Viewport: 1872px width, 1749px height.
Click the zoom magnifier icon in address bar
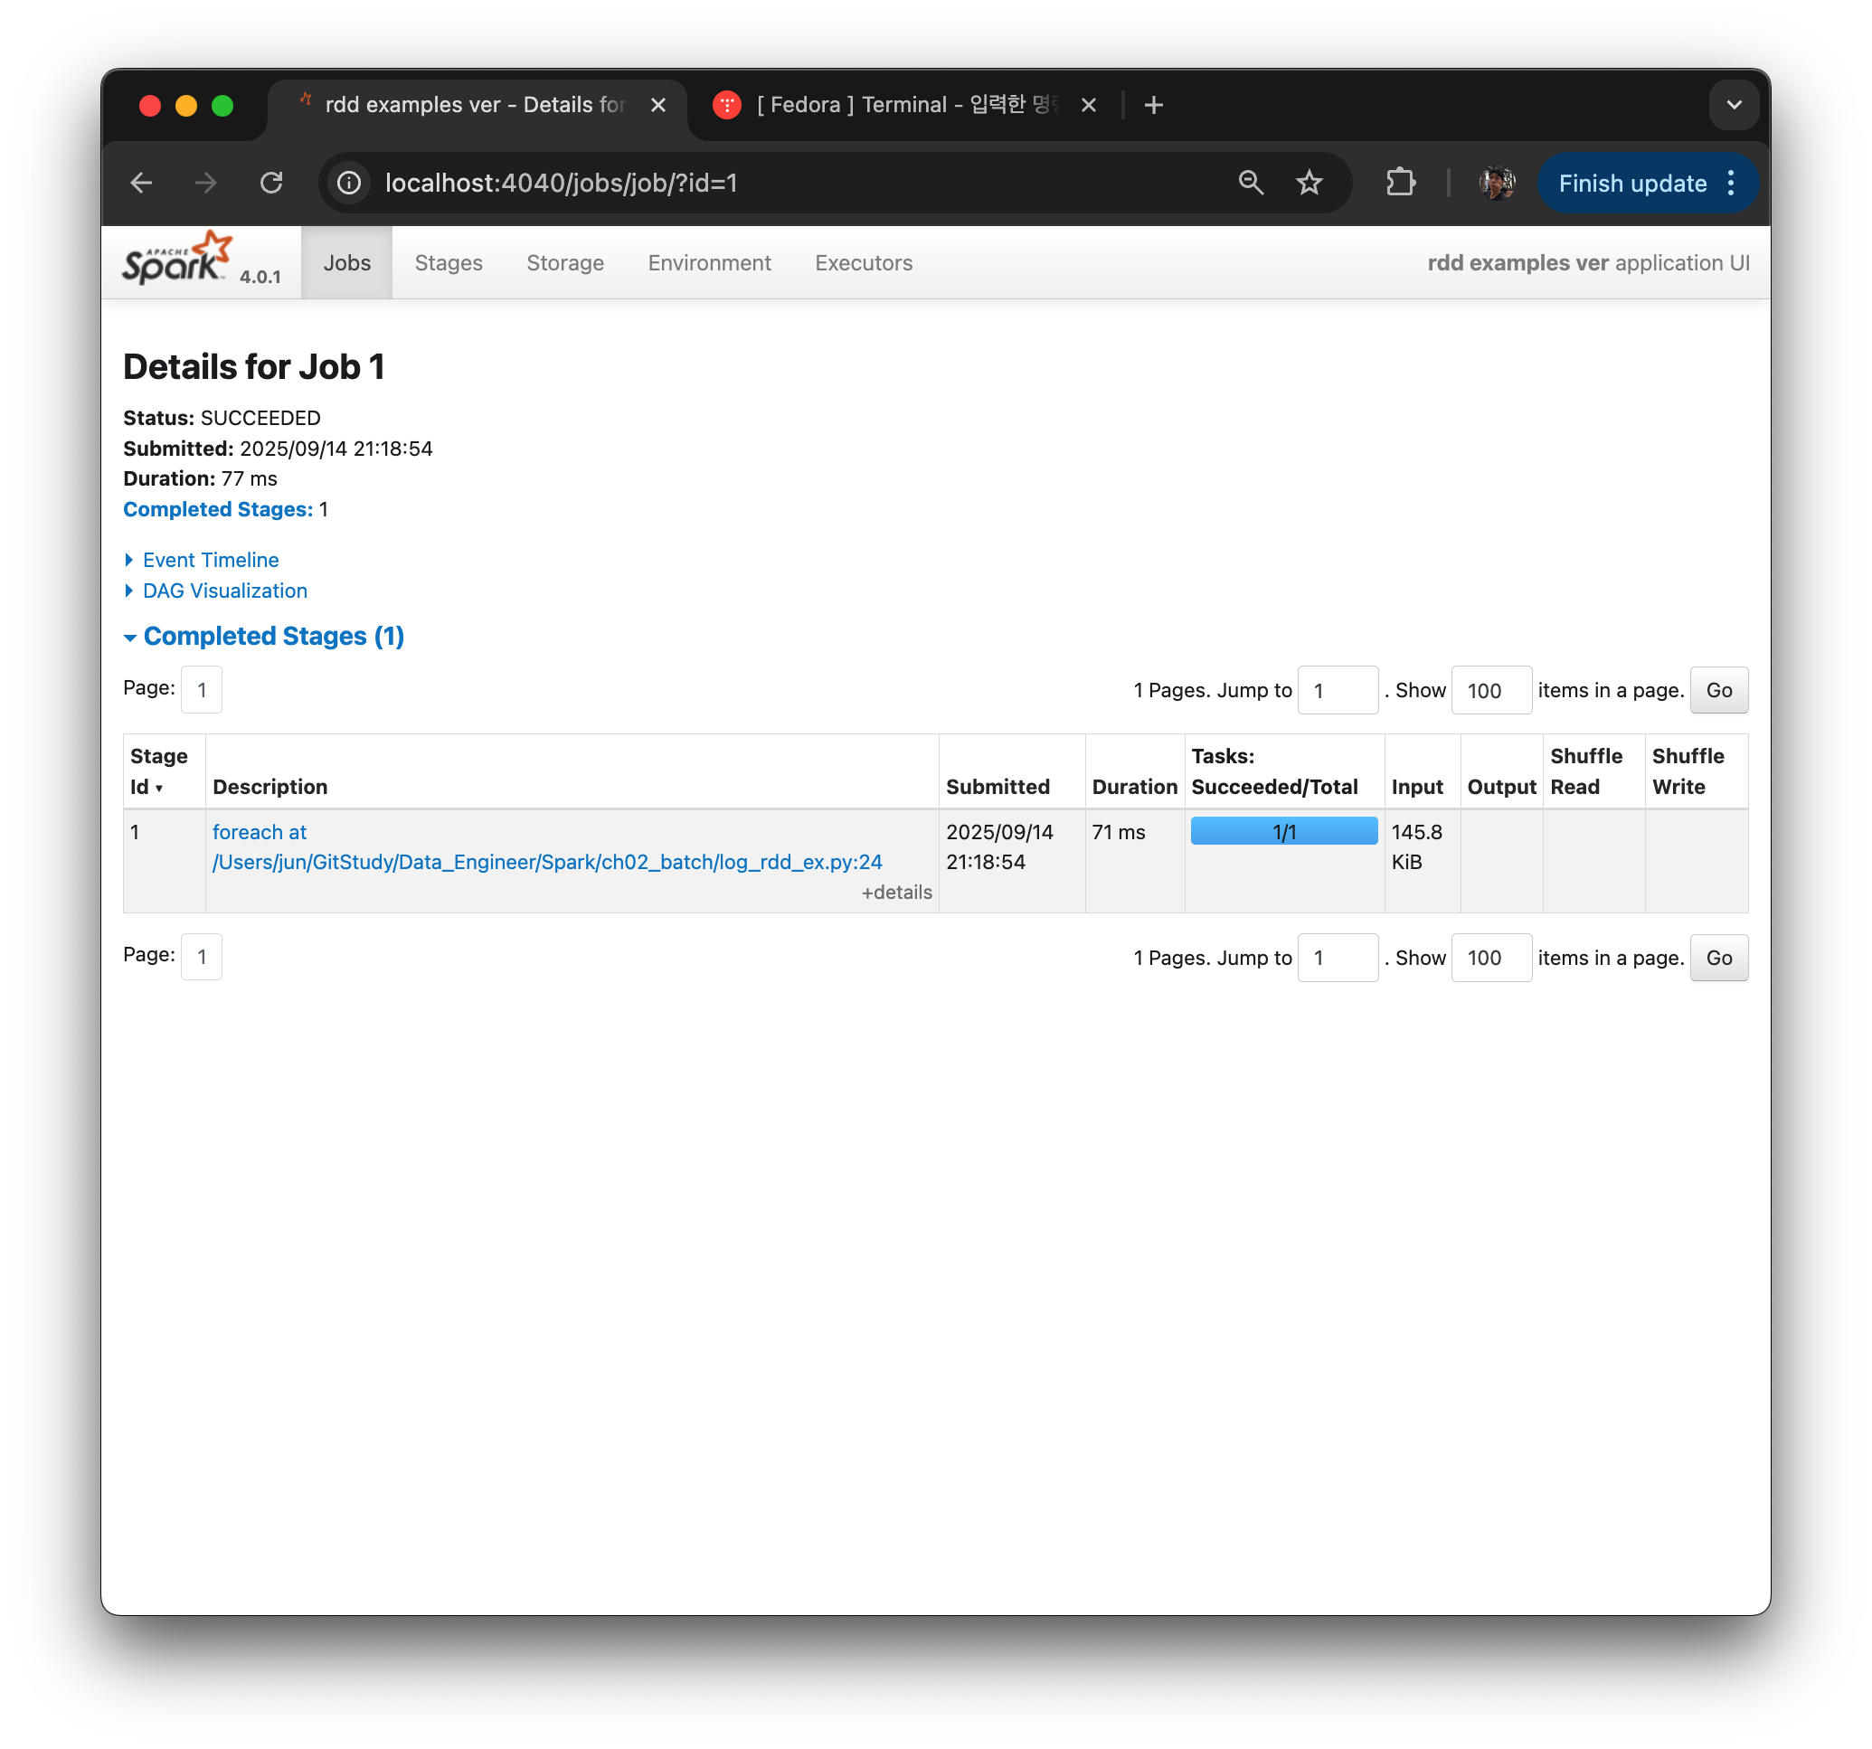click(1251, 183)
